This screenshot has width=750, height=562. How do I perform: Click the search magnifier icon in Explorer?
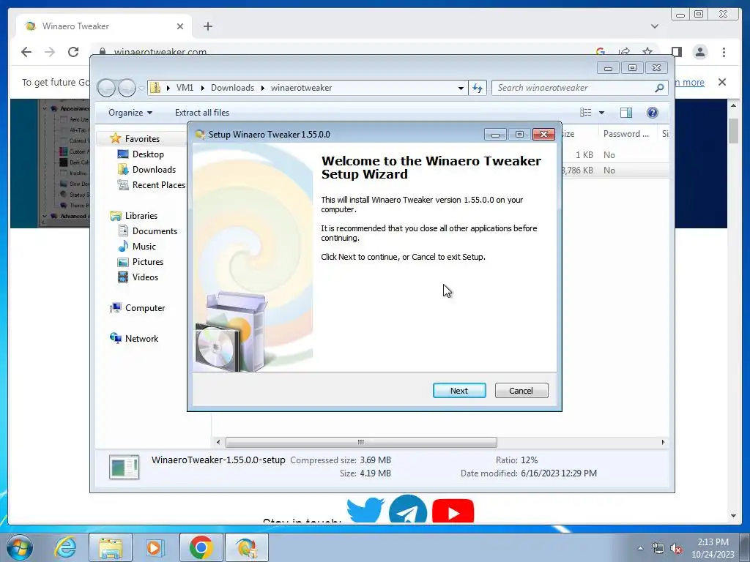[x=659, y=88]
